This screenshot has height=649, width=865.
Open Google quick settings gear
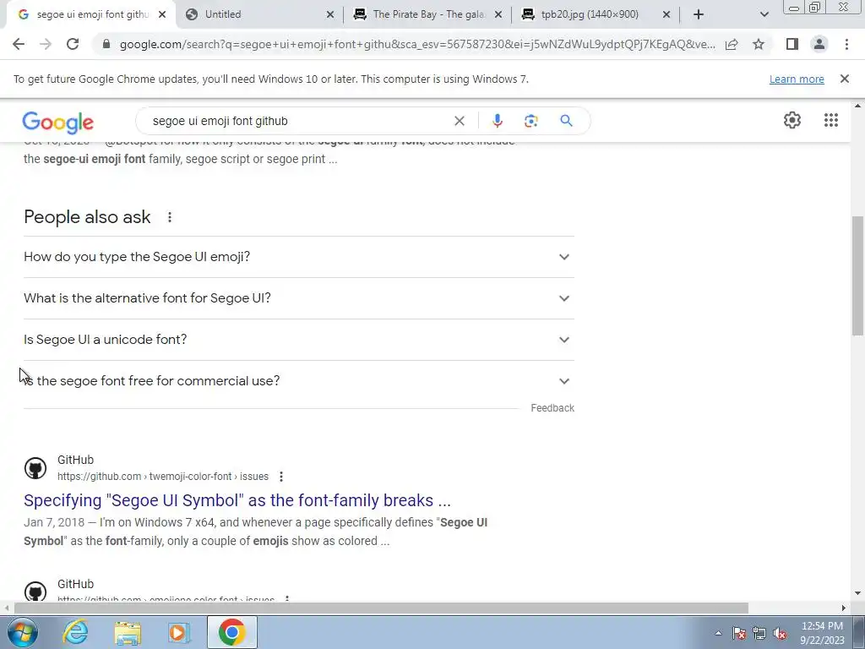[792, 120]
